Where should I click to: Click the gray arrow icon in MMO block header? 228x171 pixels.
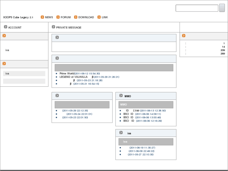tap(121, 96)
